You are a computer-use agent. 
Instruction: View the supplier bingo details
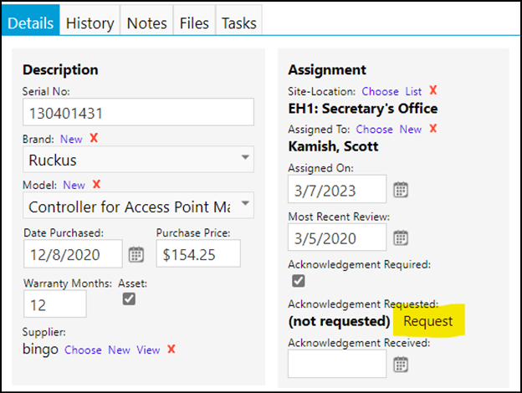pyautogui.click(x=148, y=350)
